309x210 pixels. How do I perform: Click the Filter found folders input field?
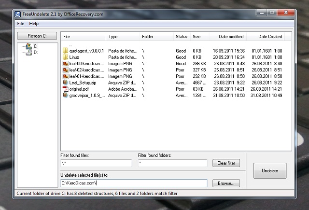tap(173, 163)
